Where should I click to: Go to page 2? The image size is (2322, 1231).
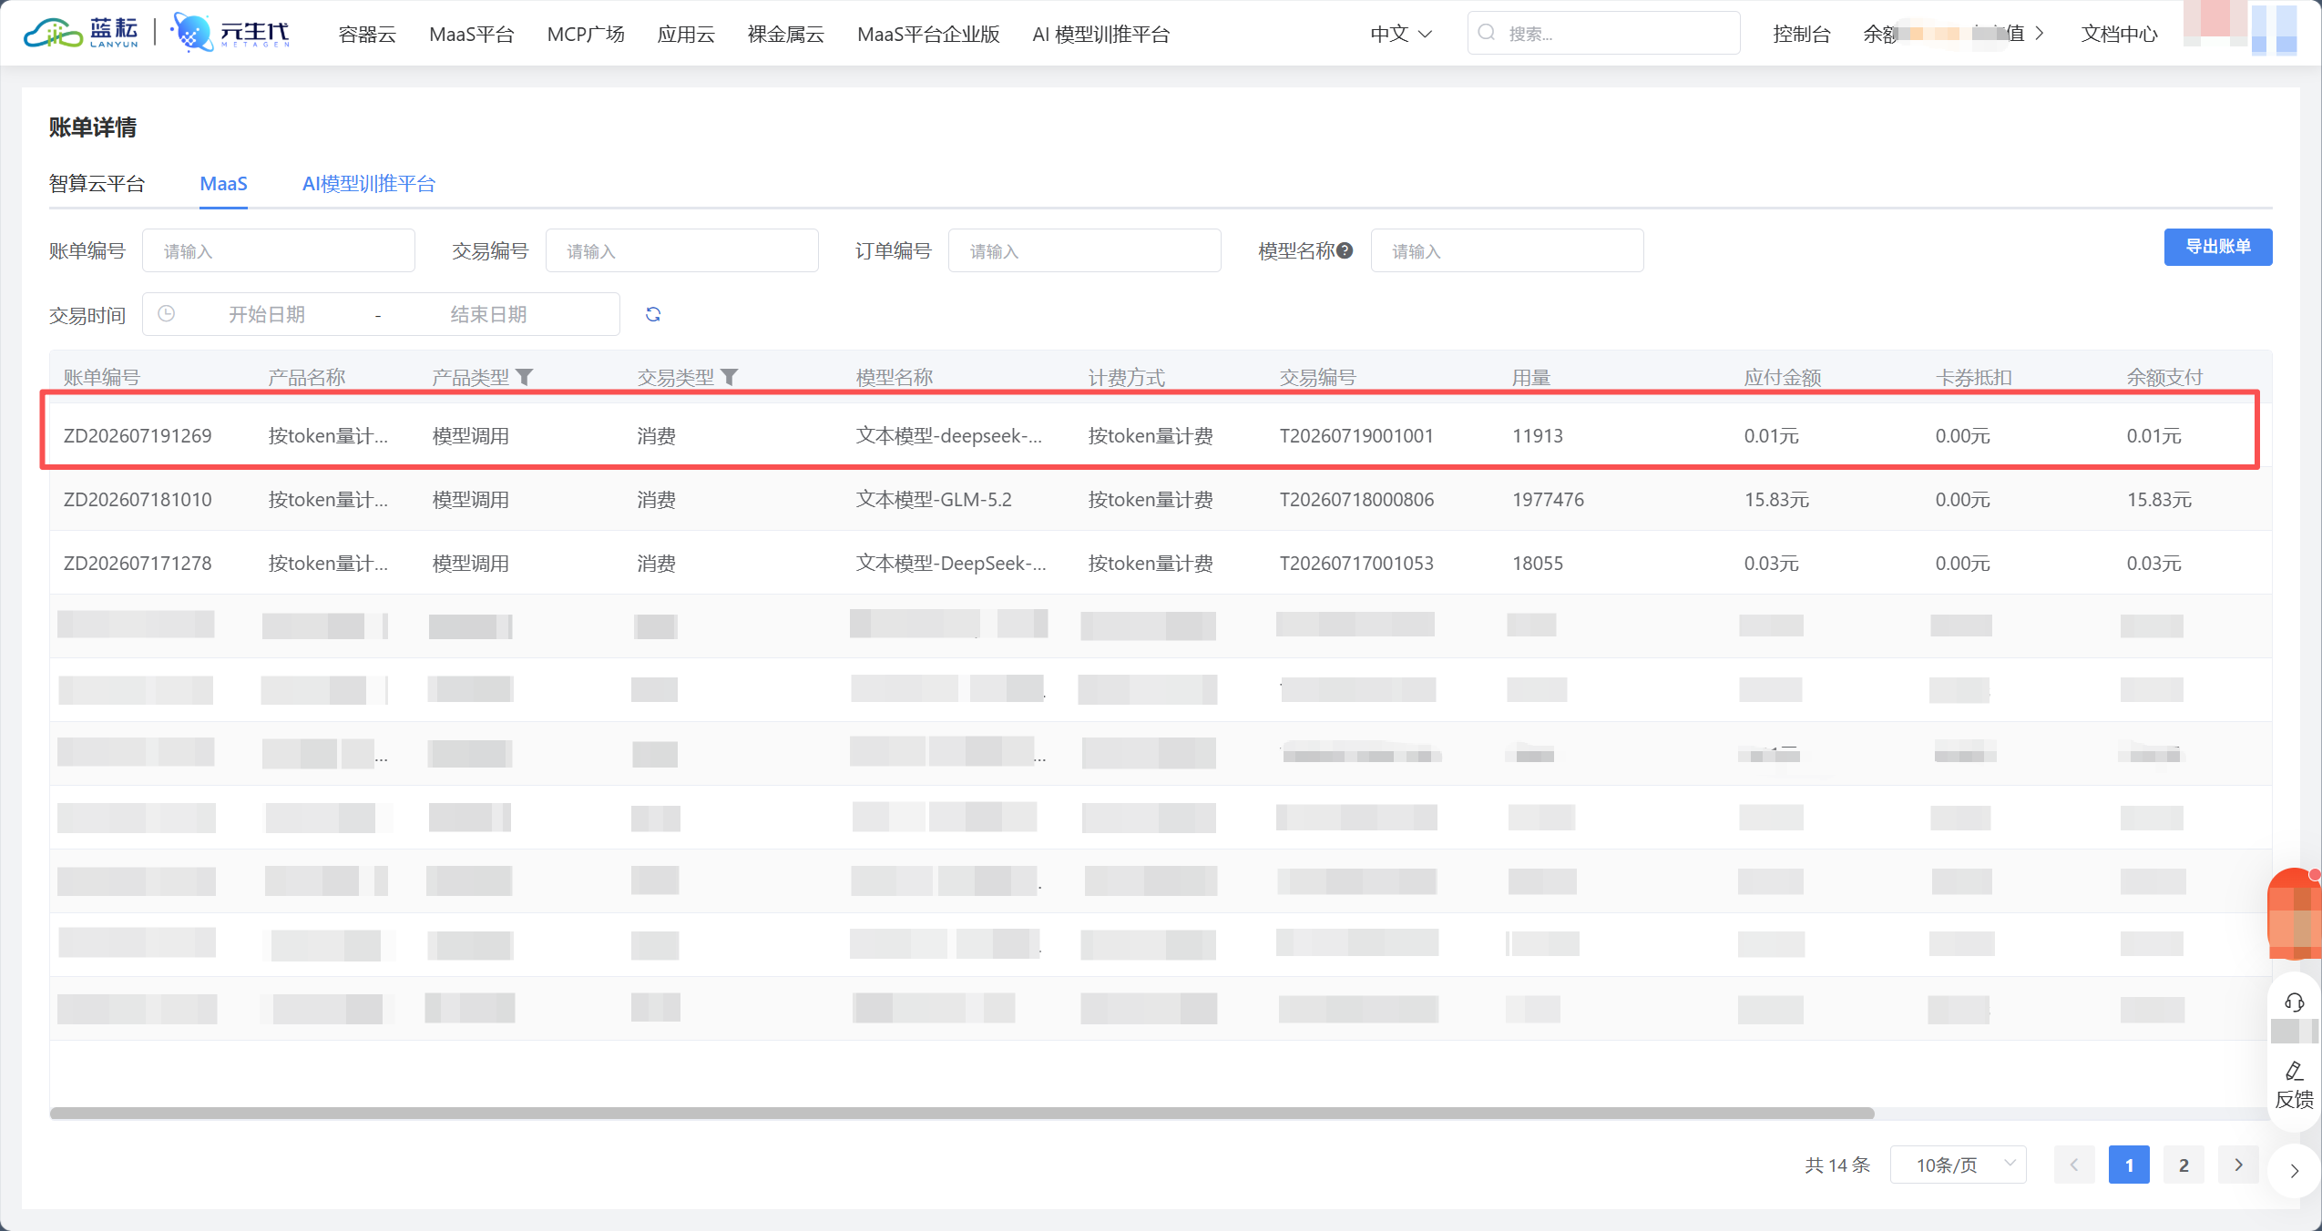(x=2184, y=1165)
